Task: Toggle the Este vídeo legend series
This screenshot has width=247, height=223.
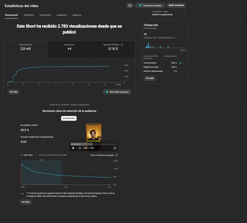Action: (x=27, y=155)
